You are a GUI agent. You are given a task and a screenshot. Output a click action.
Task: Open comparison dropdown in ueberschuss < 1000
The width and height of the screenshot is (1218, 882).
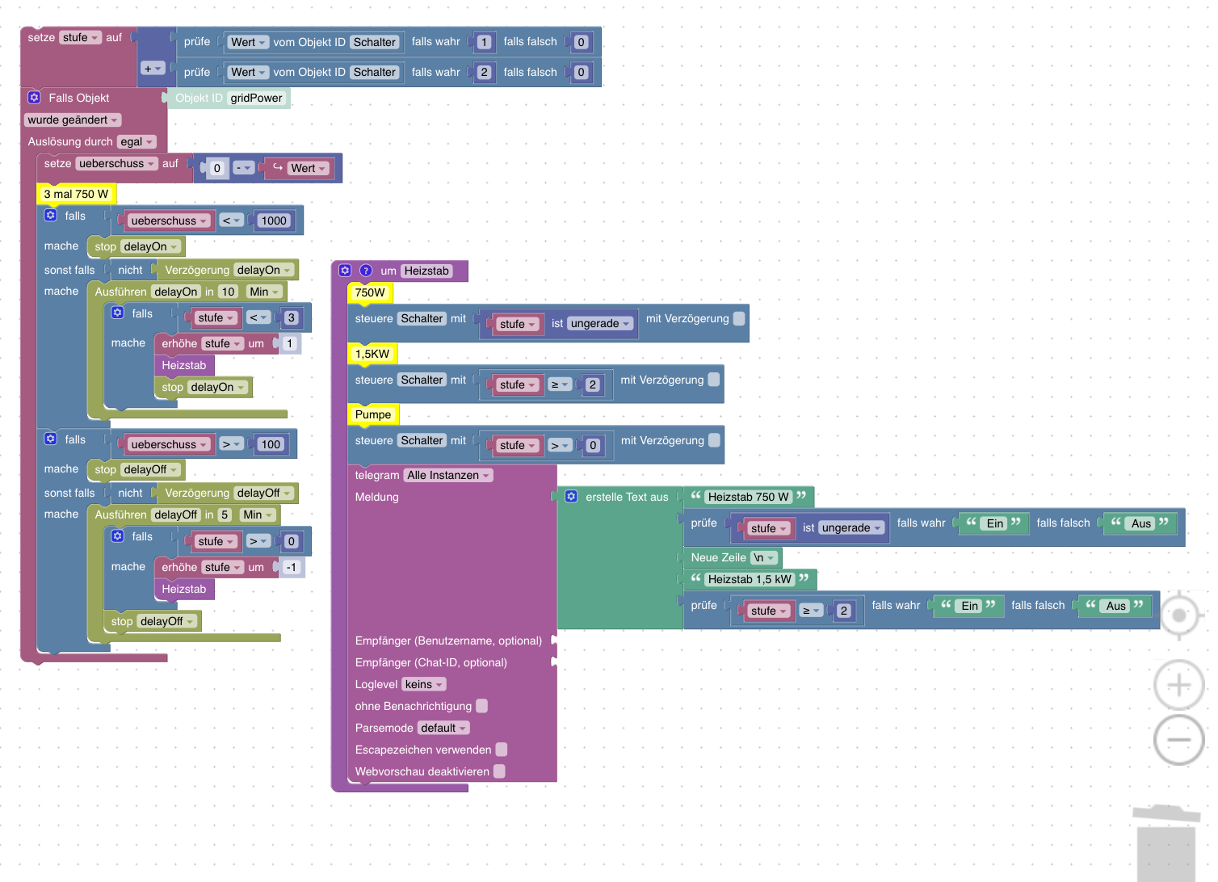(x=232, y=220)
